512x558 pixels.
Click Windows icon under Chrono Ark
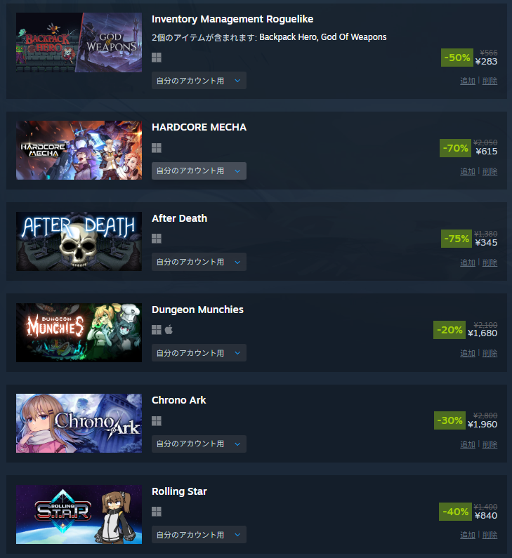click(x=157, y=421)
